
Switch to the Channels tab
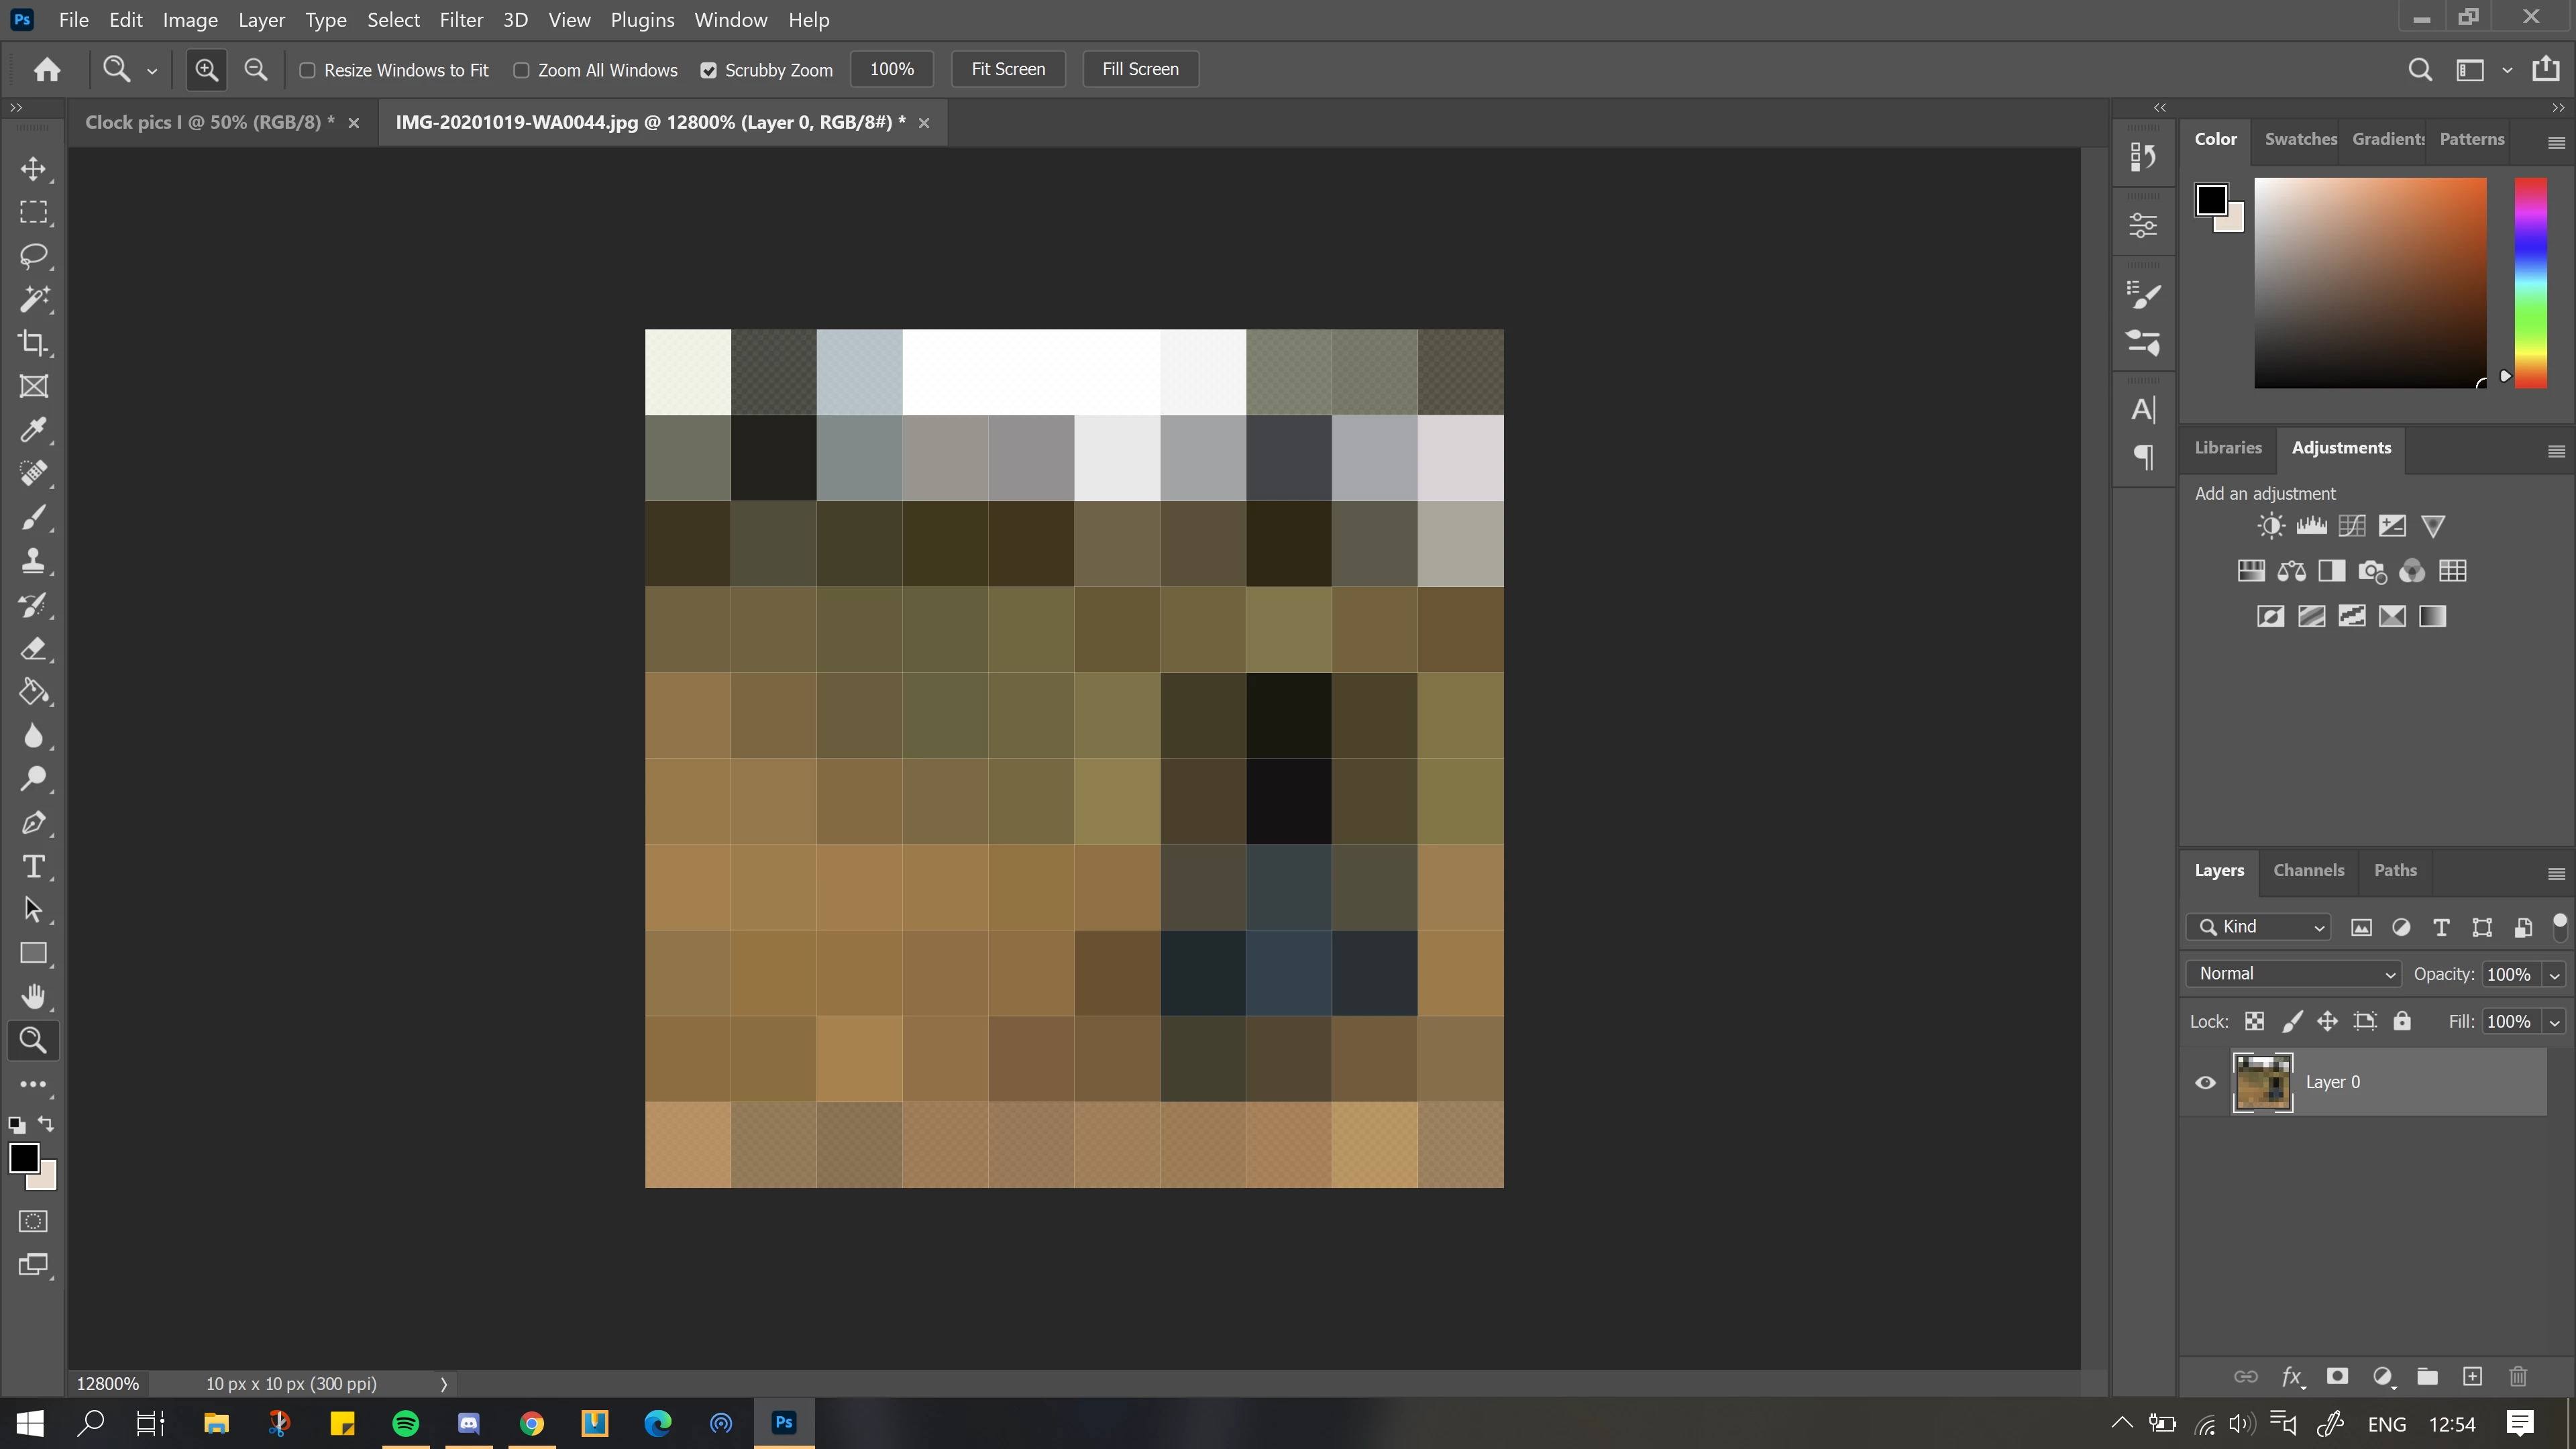[2308, 870]
